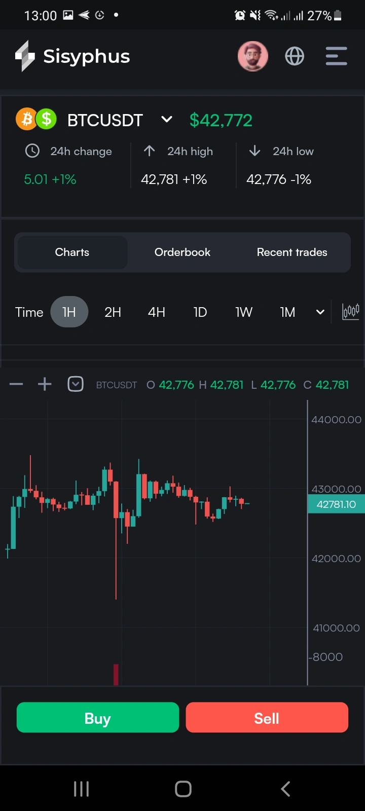Open the candlestick chart type icon
The width and height of the screenshot is (365, 811).
pyautogui.click(x=351, y=312)
